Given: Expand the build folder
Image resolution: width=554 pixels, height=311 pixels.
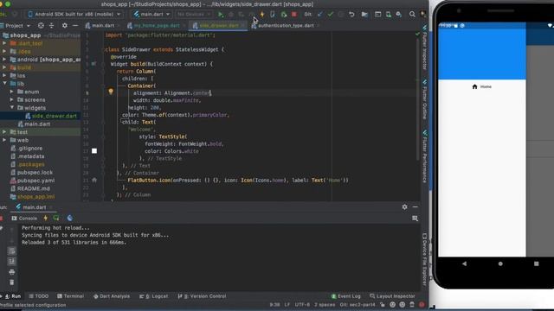Looking at the screenshot, I should pyautogui.click(x=4, y=67).
